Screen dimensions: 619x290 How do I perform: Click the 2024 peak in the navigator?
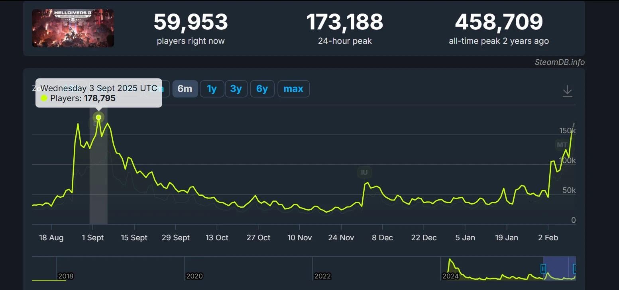(450, 262)
